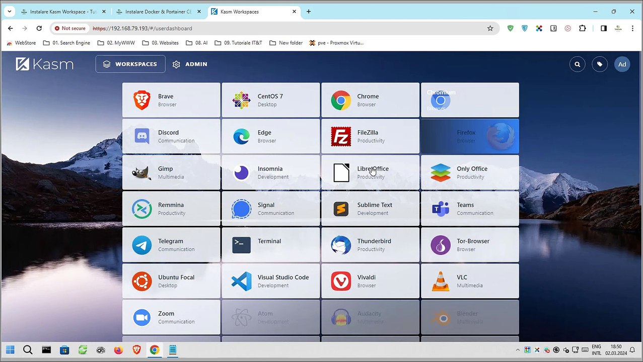The height and width of the screenshot is (362, 643).
Task: Open the taskbar clock and date
Action: pyautogui.click(x=616, y=350)
